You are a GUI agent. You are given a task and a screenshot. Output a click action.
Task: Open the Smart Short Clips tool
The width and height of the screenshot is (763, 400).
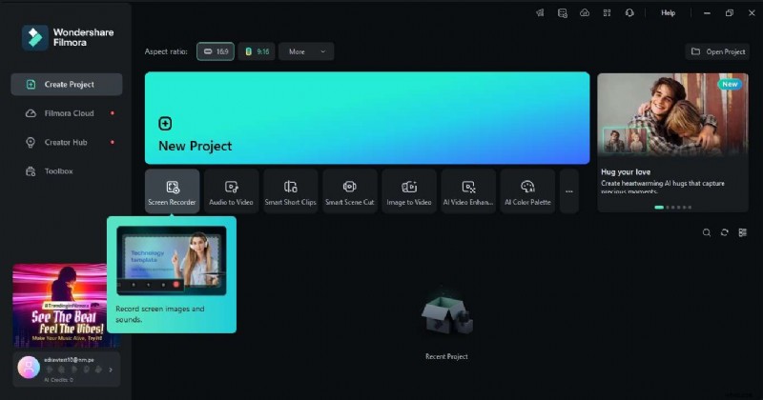(290, 191)
